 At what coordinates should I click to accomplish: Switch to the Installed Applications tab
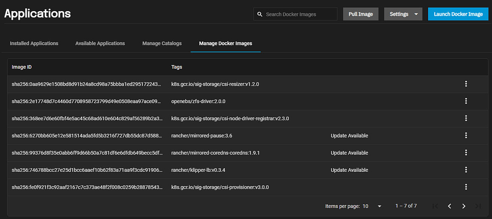coord(34,43)
